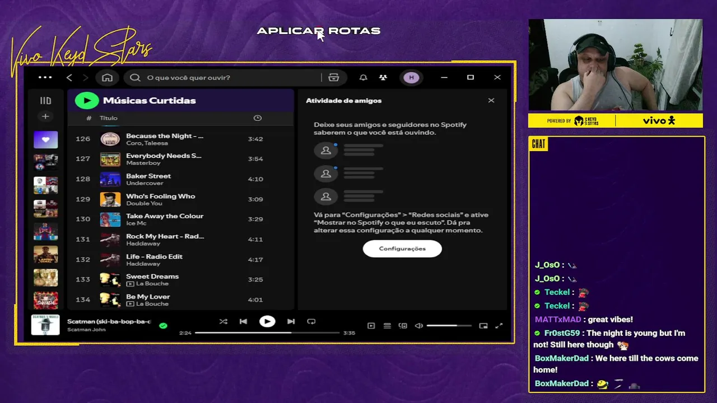Skip to previous track
The height and width of the screenshot is (403, 717).
click(x=243, y=321)
